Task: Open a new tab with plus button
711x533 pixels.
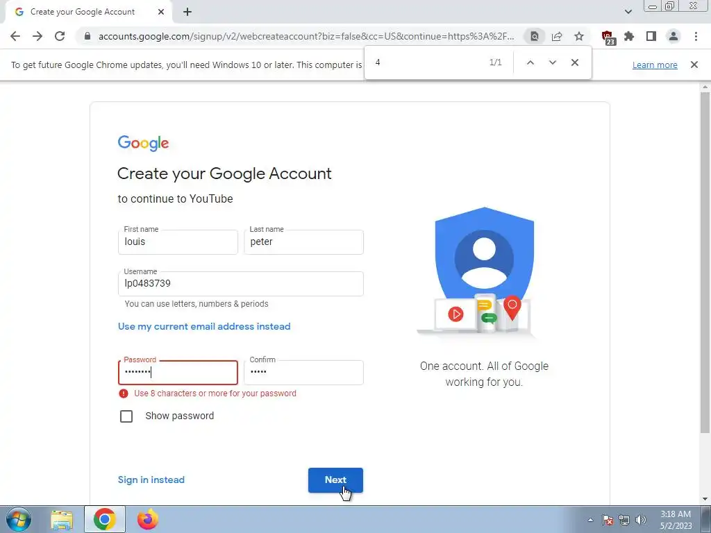Action: 187,12
